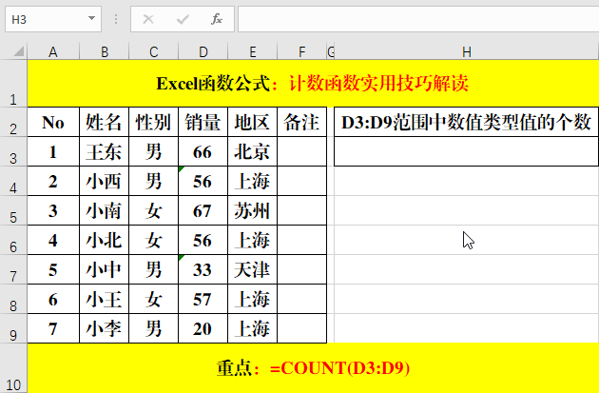Image resolution: width=599 pixels, height=393 pixels.
Task: Click sales cell '56' in 小西's row
Action: point(203,181)
